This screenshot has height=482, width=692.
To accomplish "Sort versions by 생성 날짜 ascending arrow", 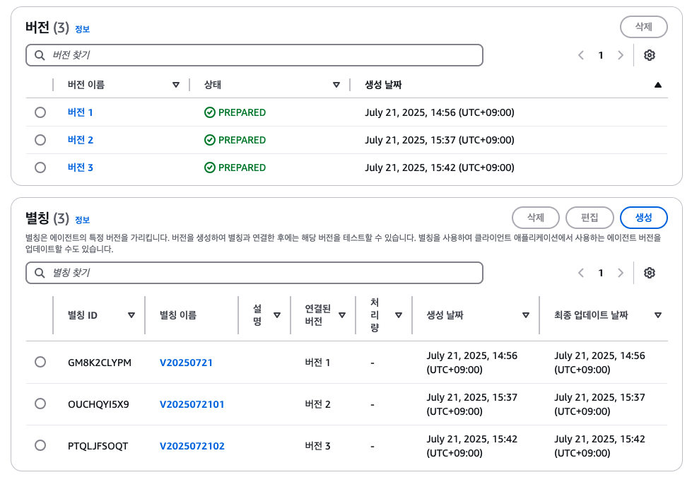I will tap(657, 85).
